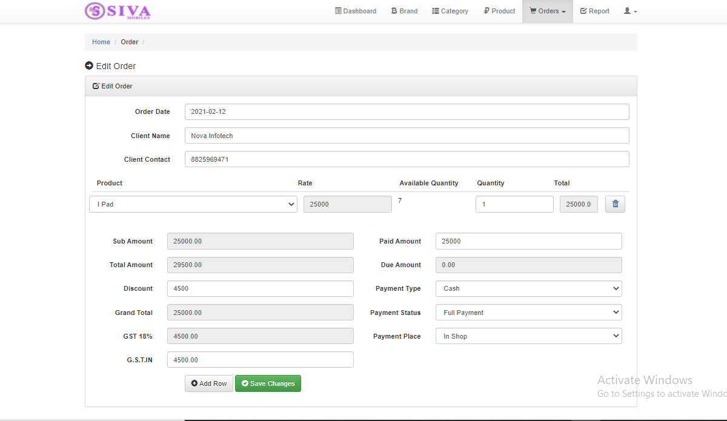The height and width of the screenshot is (421, 727).
Task: Click into the Order Date field
Action: 407,112
